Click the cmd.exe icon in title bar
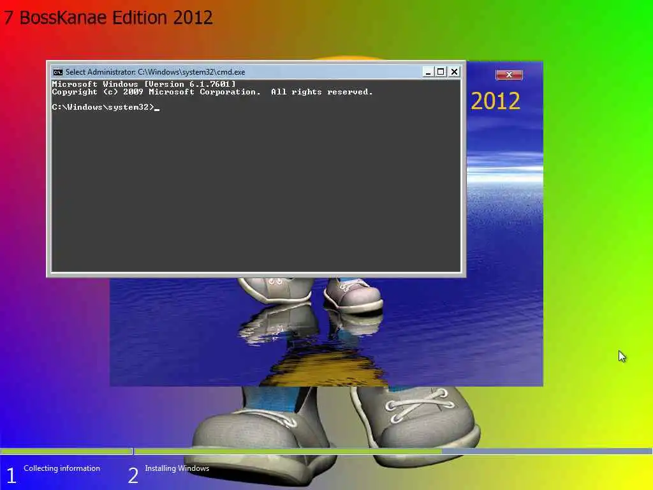 click(x=58, y=72)
